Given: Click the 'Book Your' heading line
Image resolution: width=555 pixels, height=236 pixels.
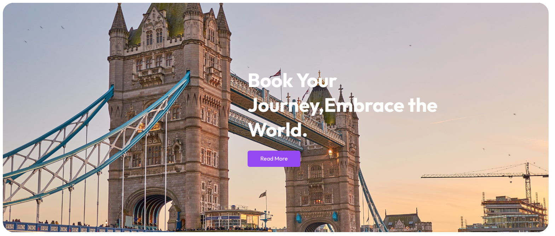Looking at the screenshot, I should pos(292,80).
